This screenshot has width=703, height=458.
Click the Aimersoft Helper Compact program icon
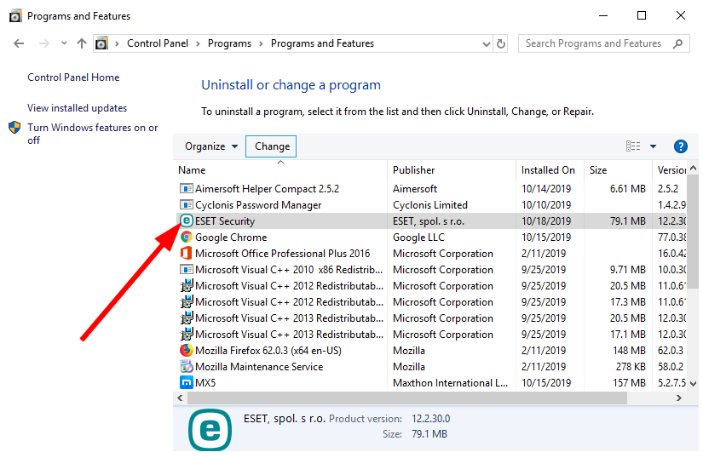point(186,188)
